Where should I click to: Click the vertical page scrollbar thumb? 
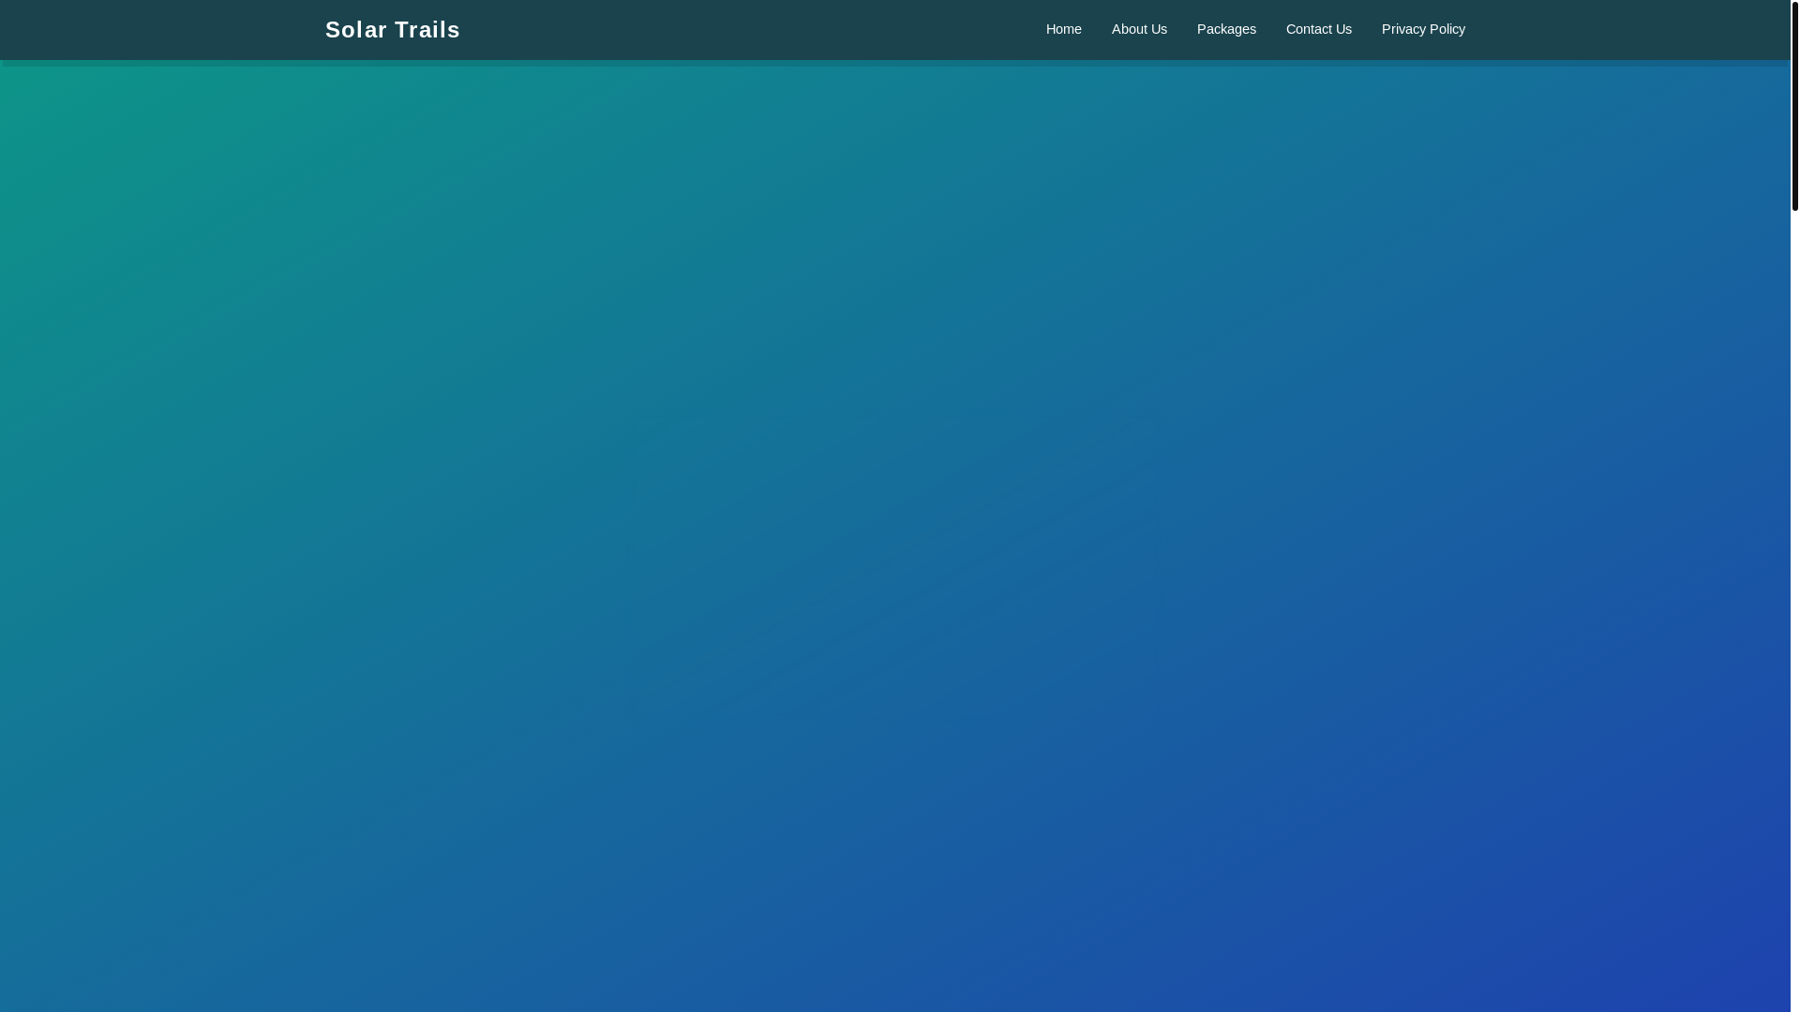[1794, 106]
